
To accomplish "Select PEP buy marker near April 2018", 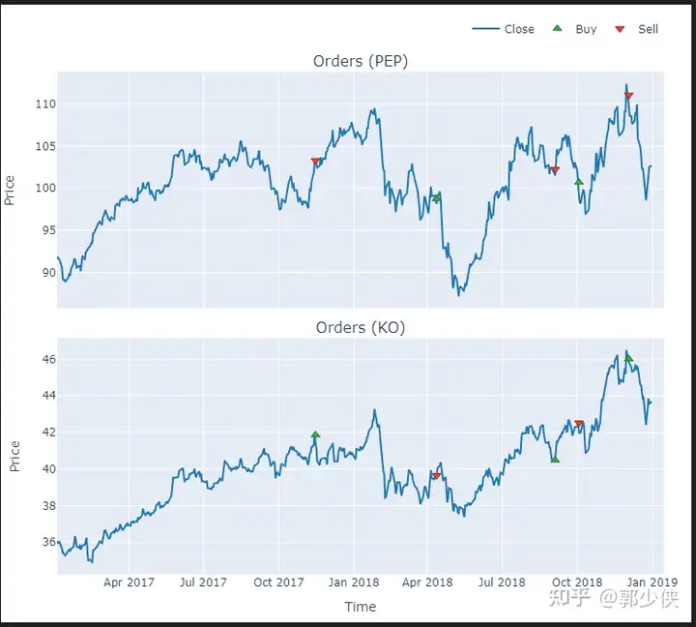I will tap(436, 197).
